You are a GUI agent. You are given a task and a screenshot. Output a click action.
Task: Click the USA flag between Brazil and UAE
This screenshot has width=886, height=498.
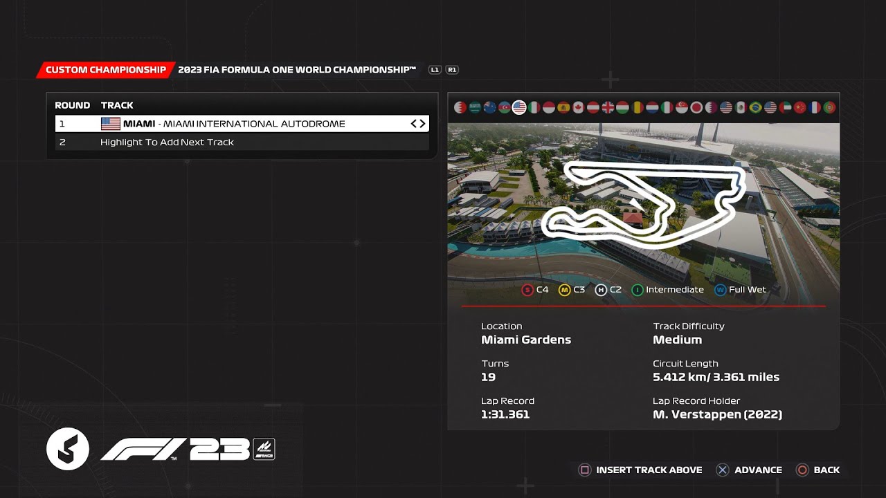(x=770, y=107)
